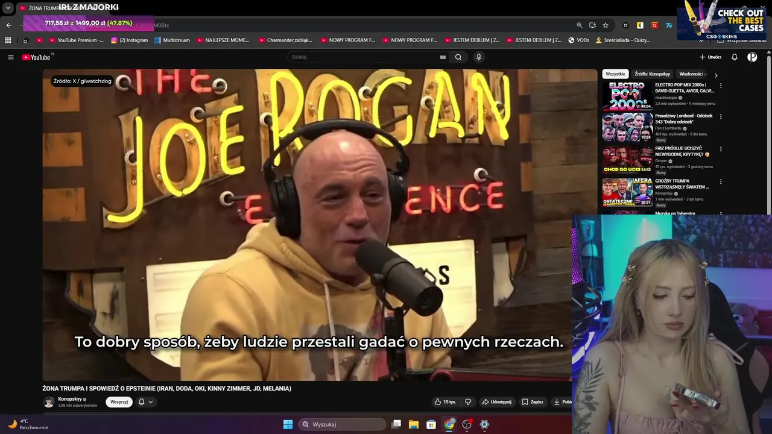
Task: Open the ELECTRO POP MIX 2000s video thumbnail
Action: click(627, 95)
